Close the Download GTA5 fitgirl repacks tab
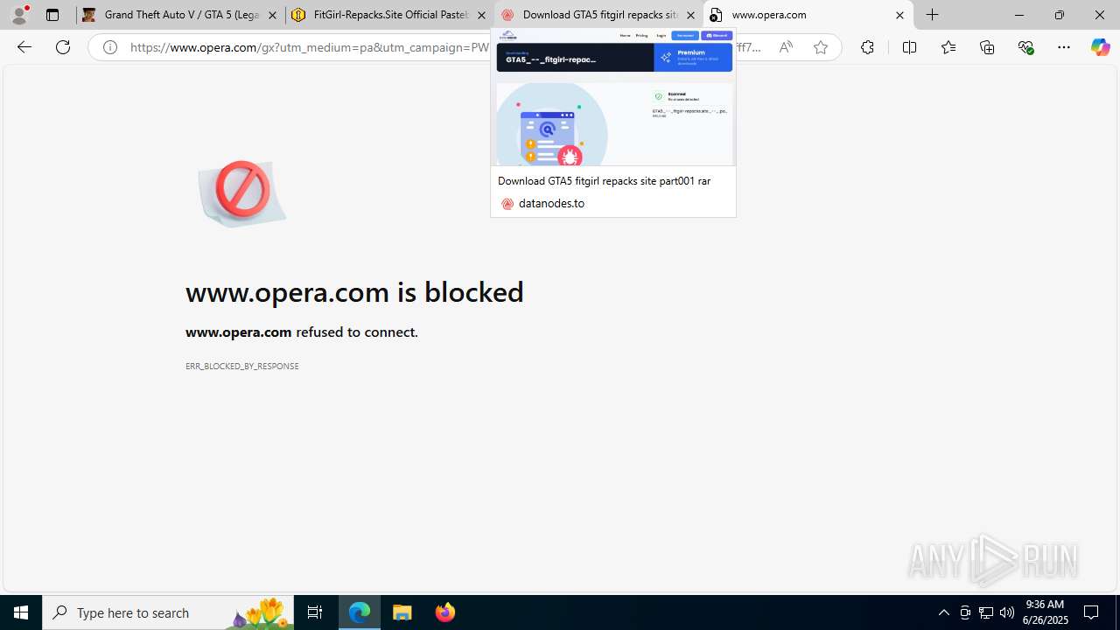1120x630 pixels. (690, 15)
